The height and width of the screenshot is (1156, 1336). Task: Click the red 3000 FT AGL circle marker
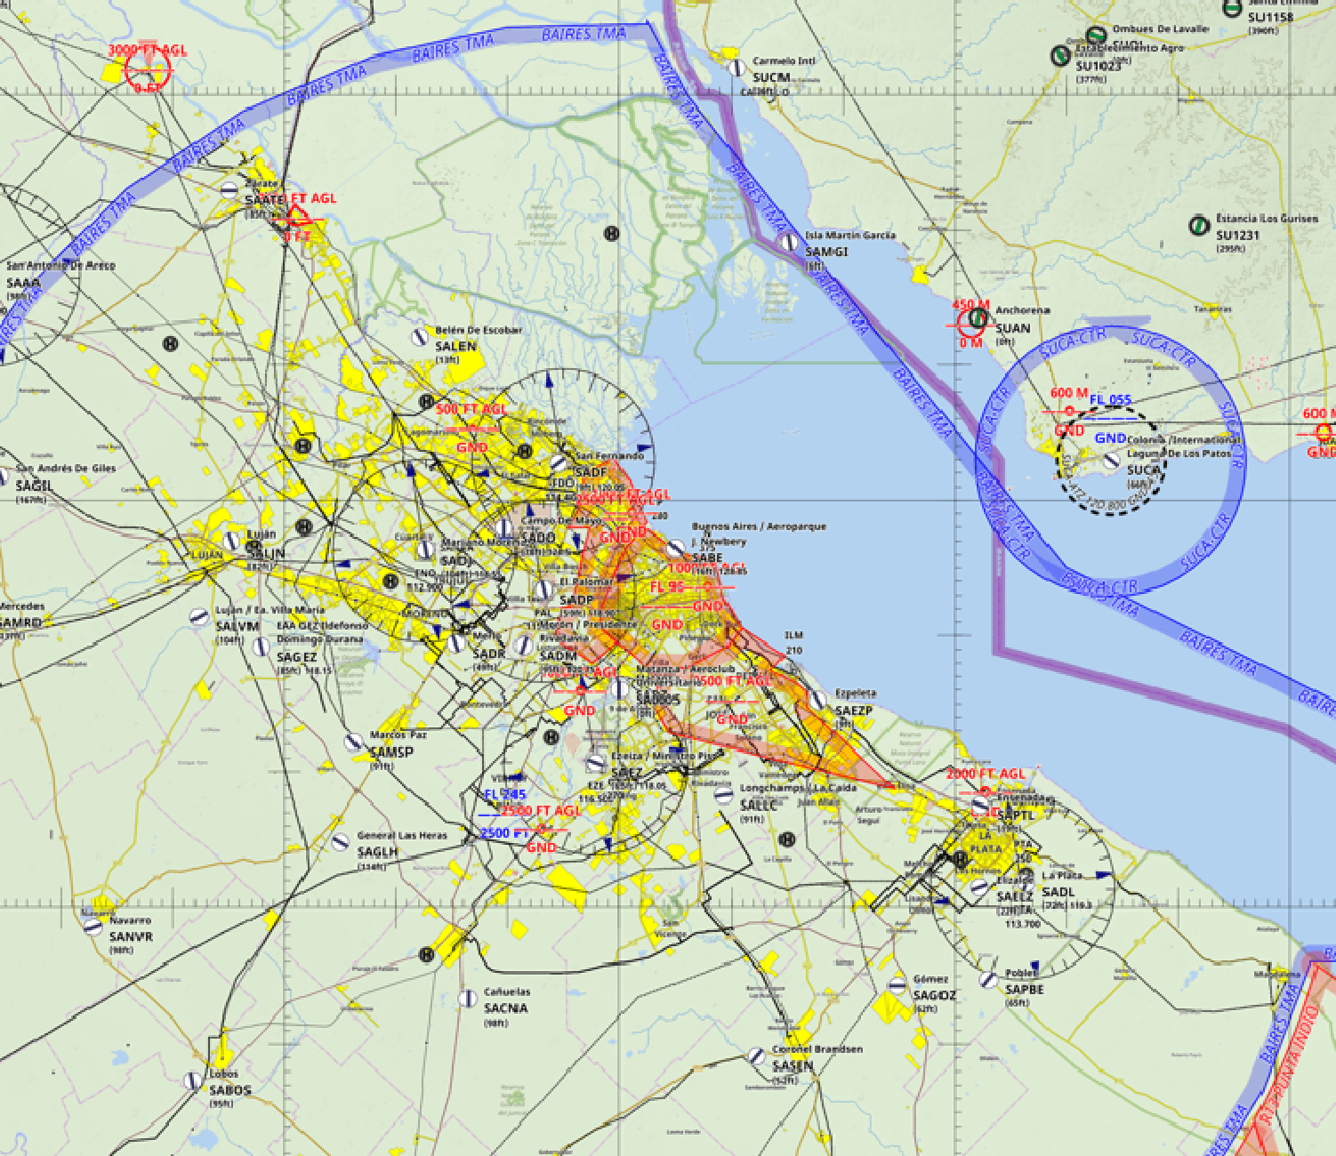coord(147,69)
